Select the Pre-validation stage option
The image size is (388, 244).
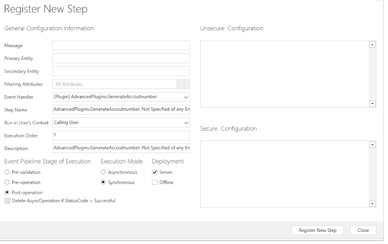coord(7,173)
